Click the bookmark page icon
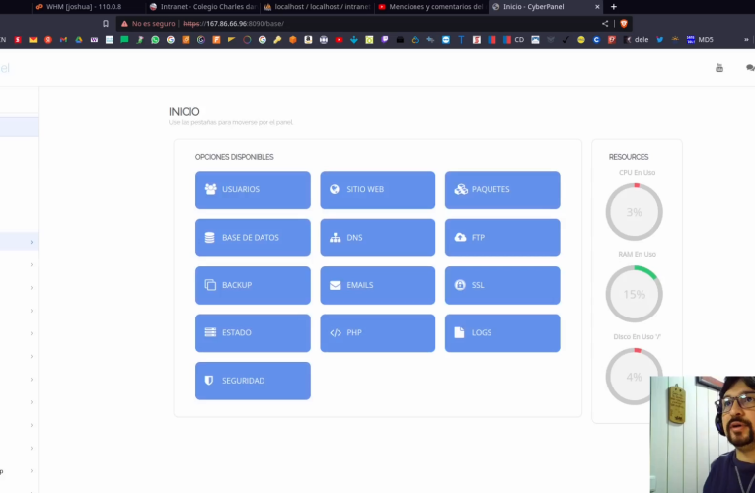The image size is (755, 493). point(106,23)
